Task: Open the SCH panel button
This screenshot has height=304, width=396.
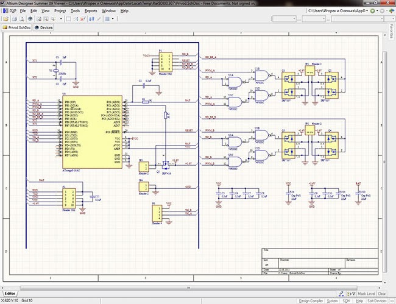Action: (x=346, y=301)
